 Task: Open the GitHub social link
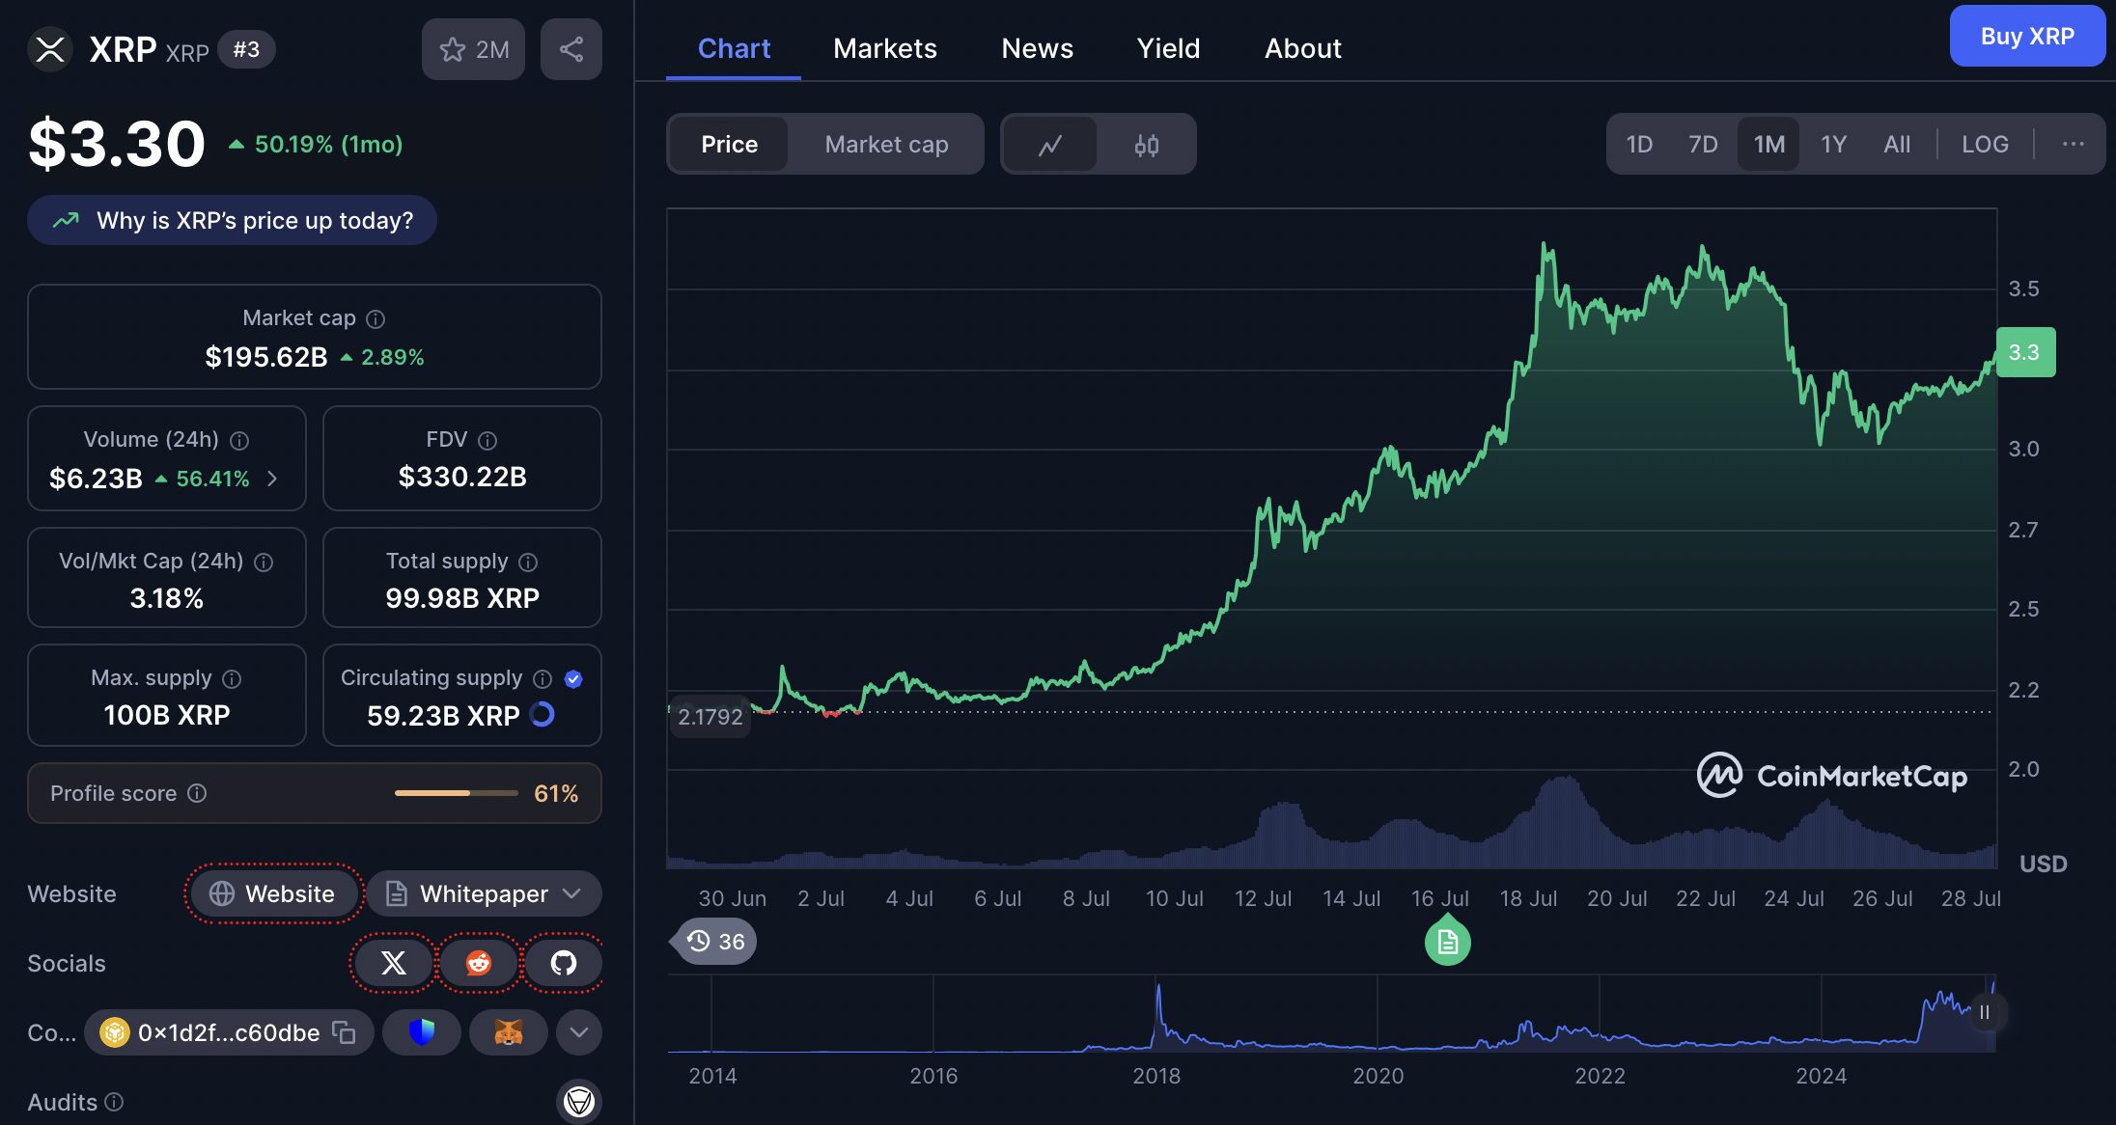coord(564,962)
